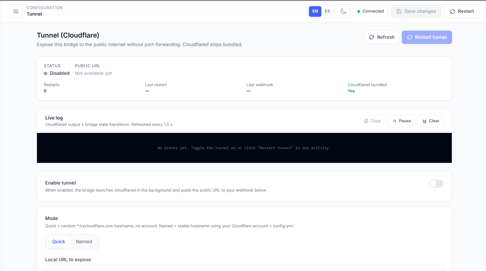Screen dimensions: 486x271
Task: Select Quick mode tab
Action: pos(59,242)
